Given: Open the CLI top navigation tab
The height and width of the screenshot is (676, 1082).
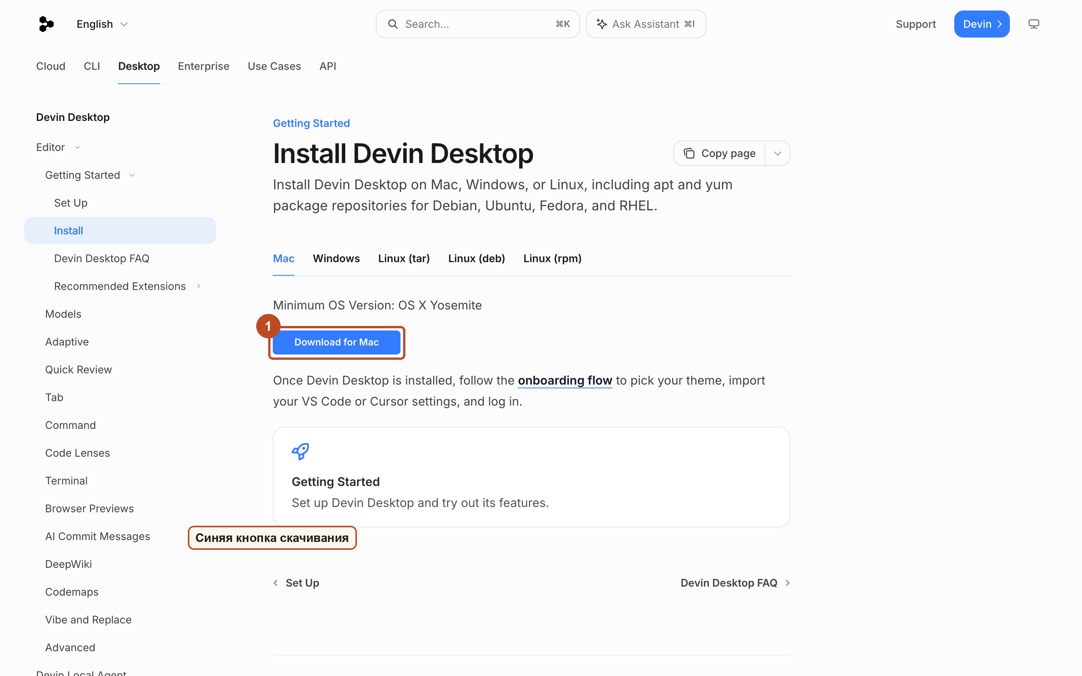Looking at the screenshot, I should (x=92, y=66).
